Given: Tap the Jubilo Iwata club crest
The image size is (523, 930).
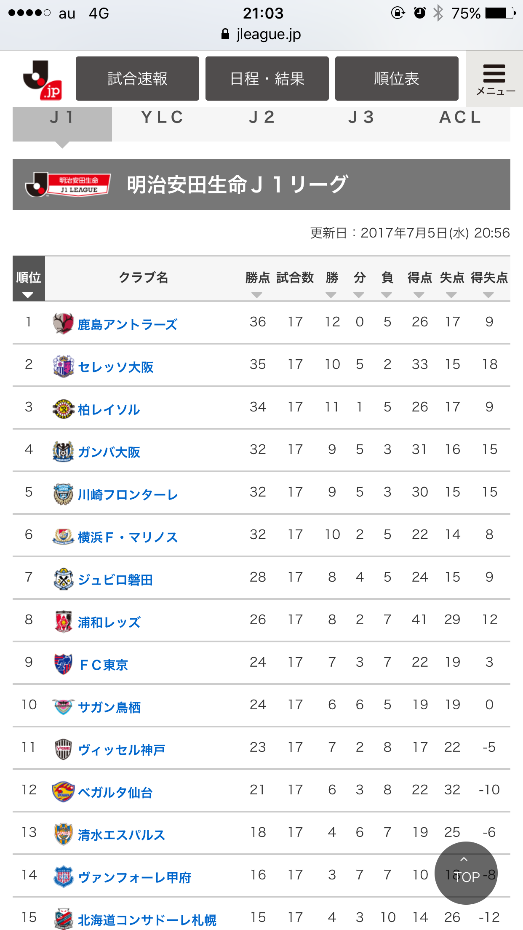Looking at the screenshot, I should tap(63, 579).
